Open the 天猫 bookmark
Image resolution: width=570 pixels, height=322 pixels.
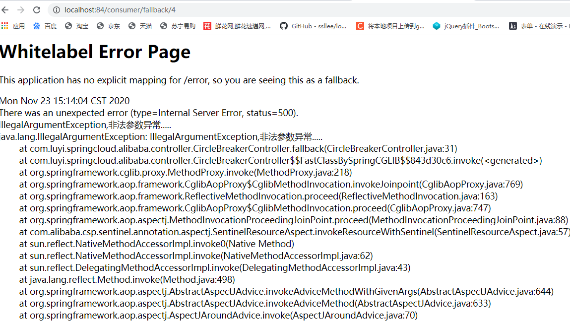(140, 26)
